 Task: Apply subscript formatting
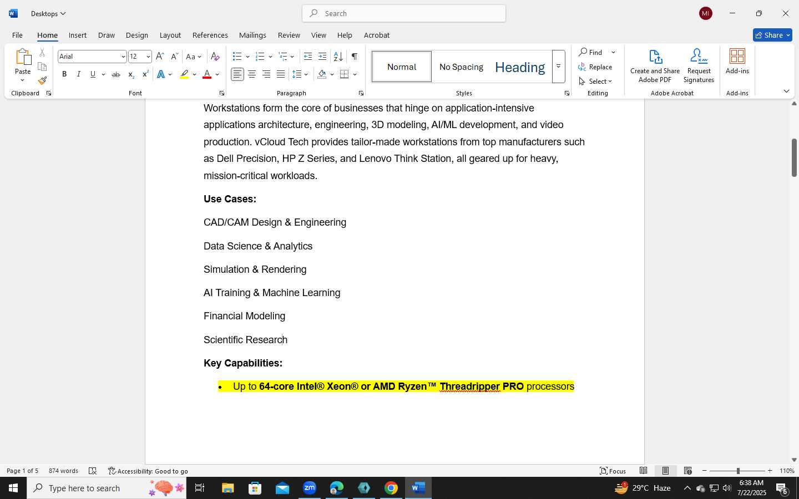(x=131, y=74)
